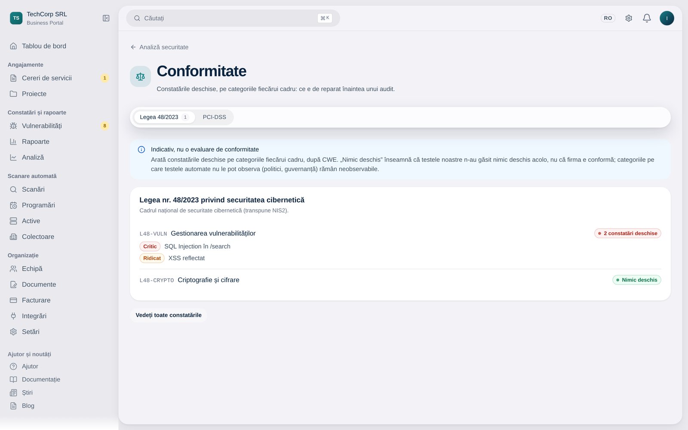Image resolution: width=688 pixels, height=430 pixels.
Task: Open the user avatar menu
Action: tap(667, 18)
